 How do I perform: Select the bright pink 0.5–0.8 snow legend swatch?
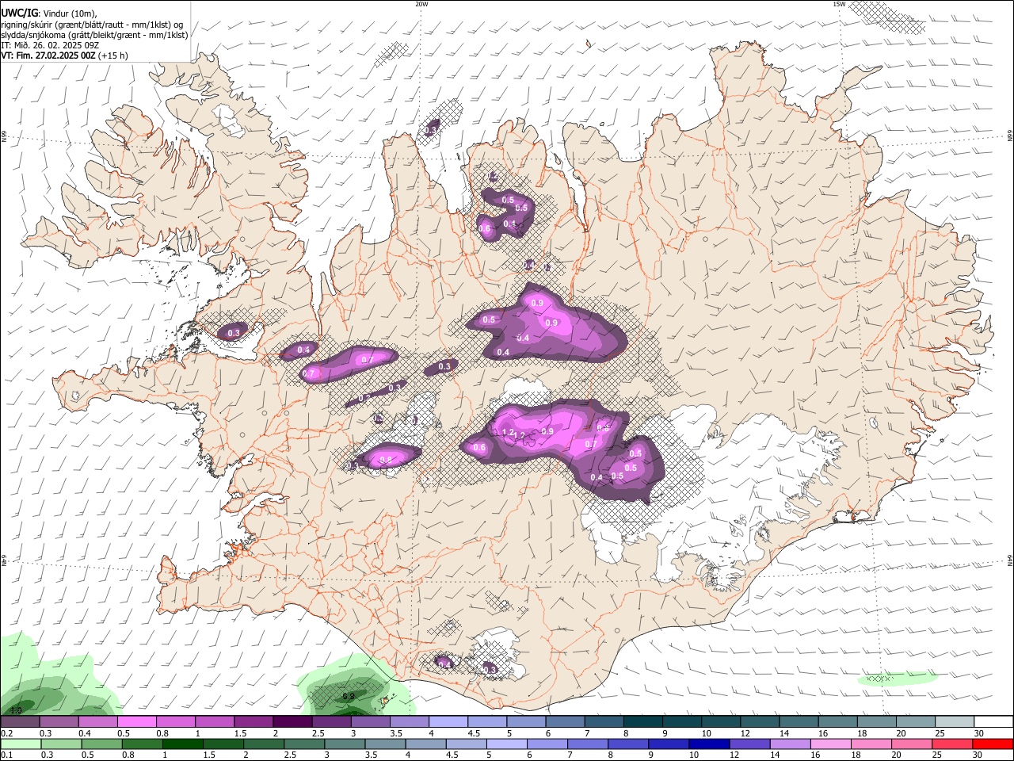click(x=136, y=721)
